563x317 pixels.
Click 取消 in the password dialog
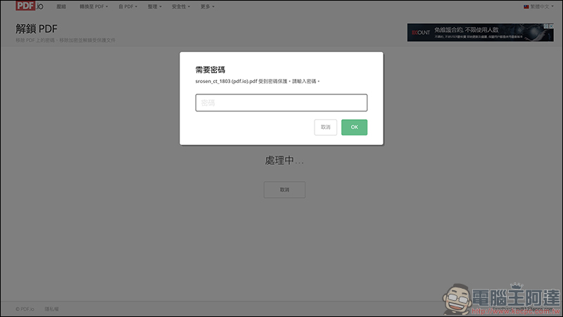tap(325, 128)
